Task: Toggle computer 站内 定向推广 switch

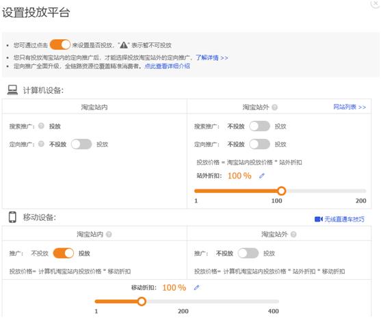Action: click(81, 144)
